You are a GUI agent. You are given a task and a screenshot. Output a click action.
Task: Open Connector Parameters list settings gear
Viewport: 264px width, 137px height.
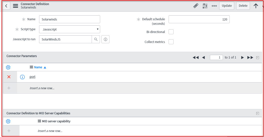point(8,67)
